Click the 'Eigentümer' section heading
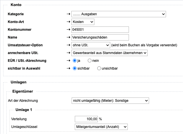Viewport: 183px width, 134px height. pyautogui.click(x=23, y=91)
